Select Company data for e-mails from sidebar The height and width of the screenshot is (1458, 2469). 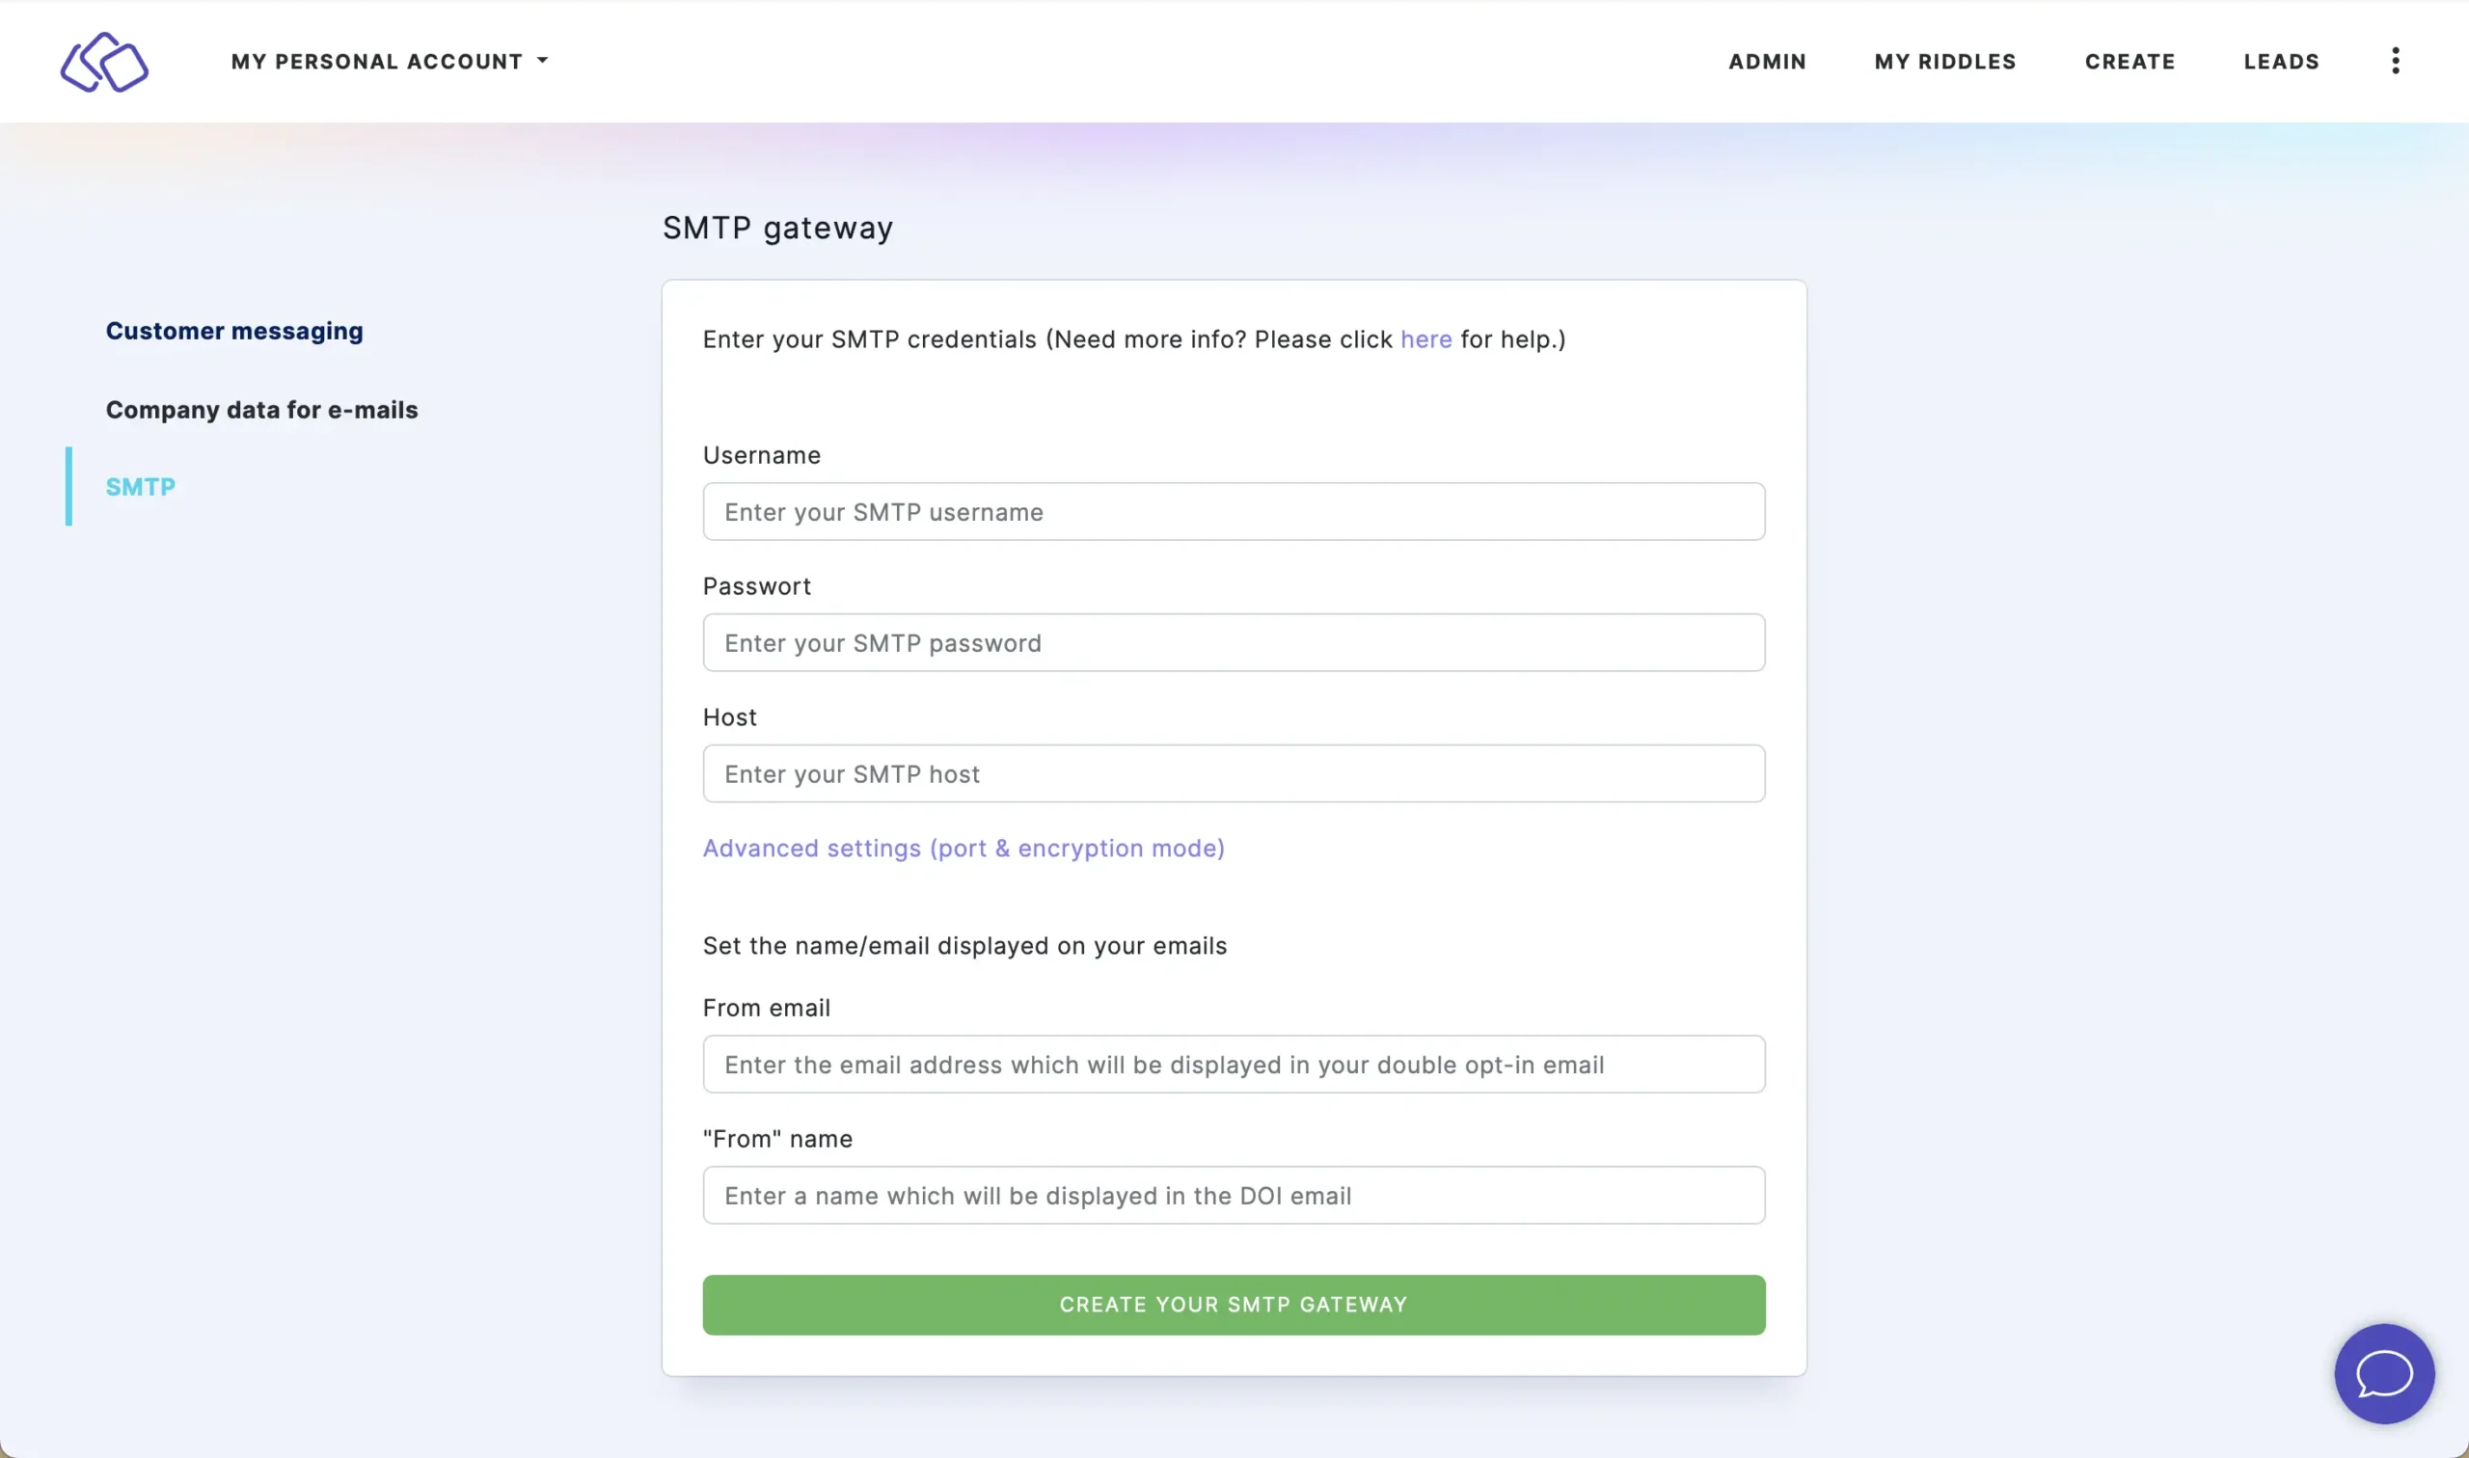260,408
